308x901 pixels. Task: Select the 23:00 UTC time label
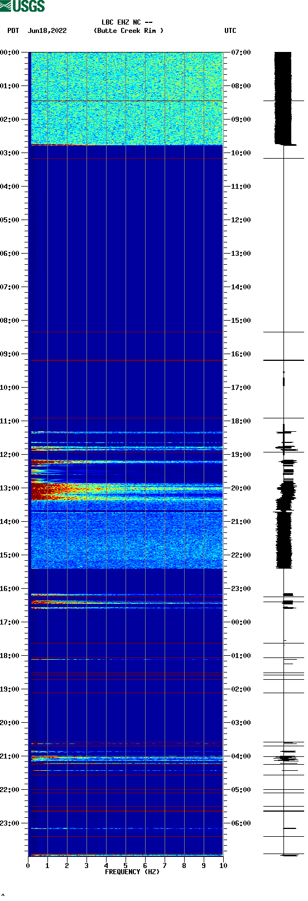tap(242, 589)
